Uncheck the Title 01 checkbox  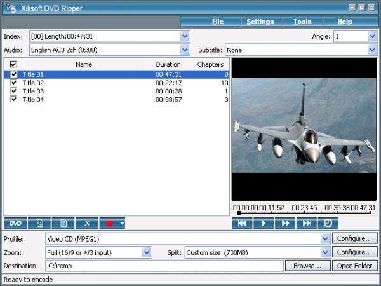(13, 74)
